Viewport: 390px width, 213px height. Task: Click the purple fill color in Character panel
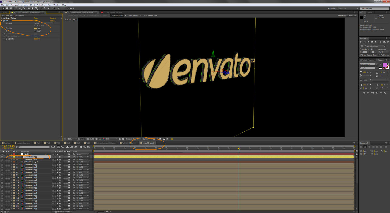coord(385,65)
